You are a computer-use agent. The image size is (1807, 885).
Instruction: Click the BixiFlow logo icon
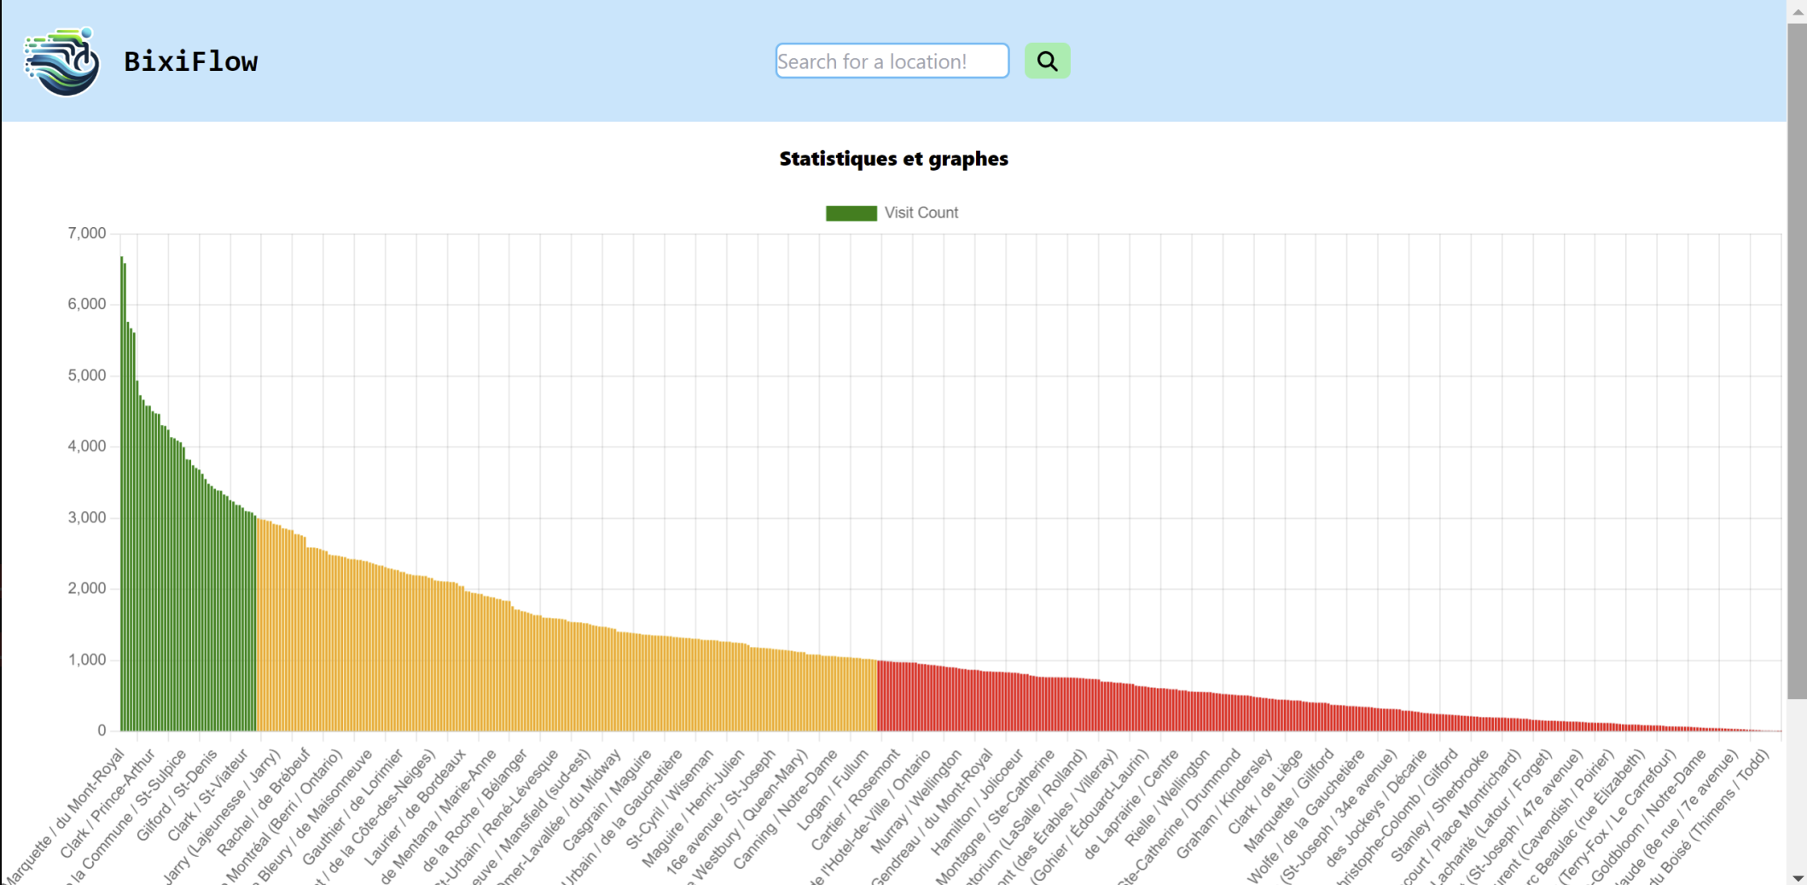coord(61,61)
